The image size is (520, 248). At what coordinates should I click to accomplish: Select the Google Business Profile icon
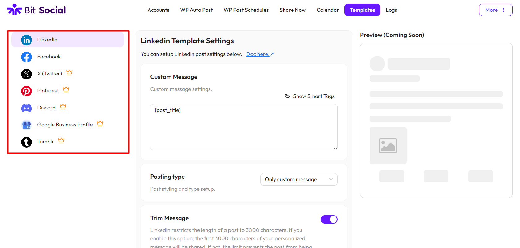point(26,125)
